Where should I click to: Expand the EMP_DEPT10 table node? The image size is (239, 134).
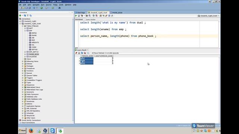pyautogui.click(x=25, y=52)
